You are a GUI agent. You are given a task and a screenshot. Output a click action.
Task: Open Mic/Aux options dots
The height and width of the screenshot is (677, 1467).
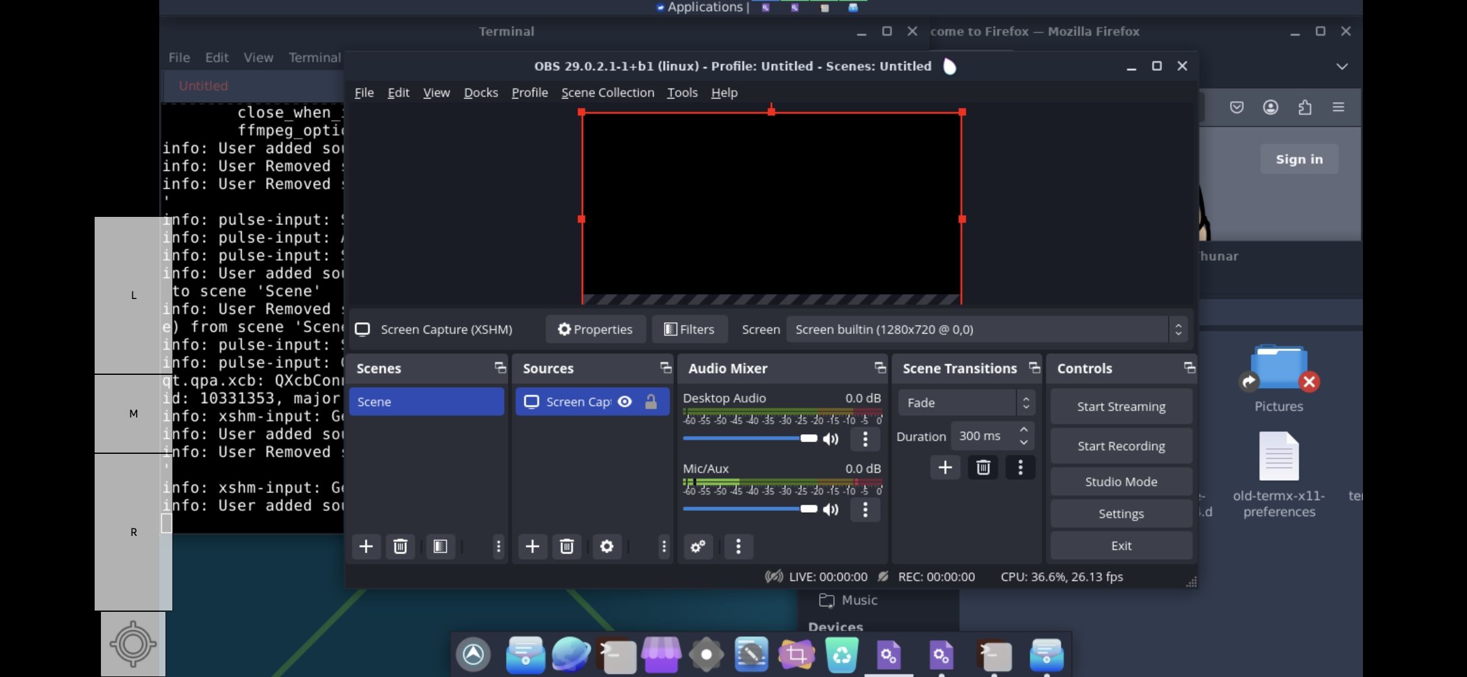coord(865,510)
